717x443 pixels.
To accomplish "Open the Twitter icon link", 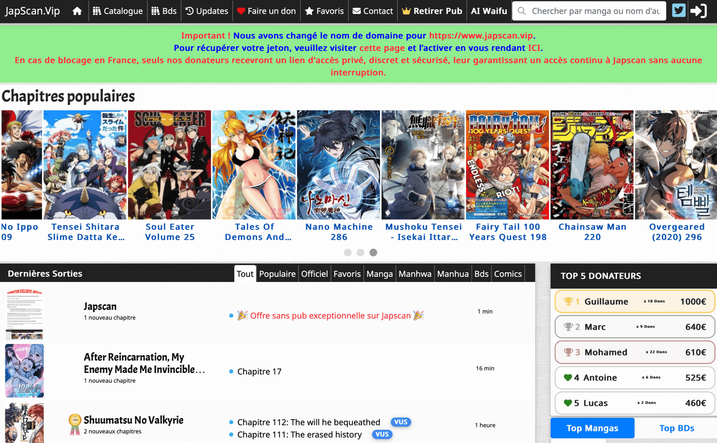I will pyautogui.click(x=678, y=11).
